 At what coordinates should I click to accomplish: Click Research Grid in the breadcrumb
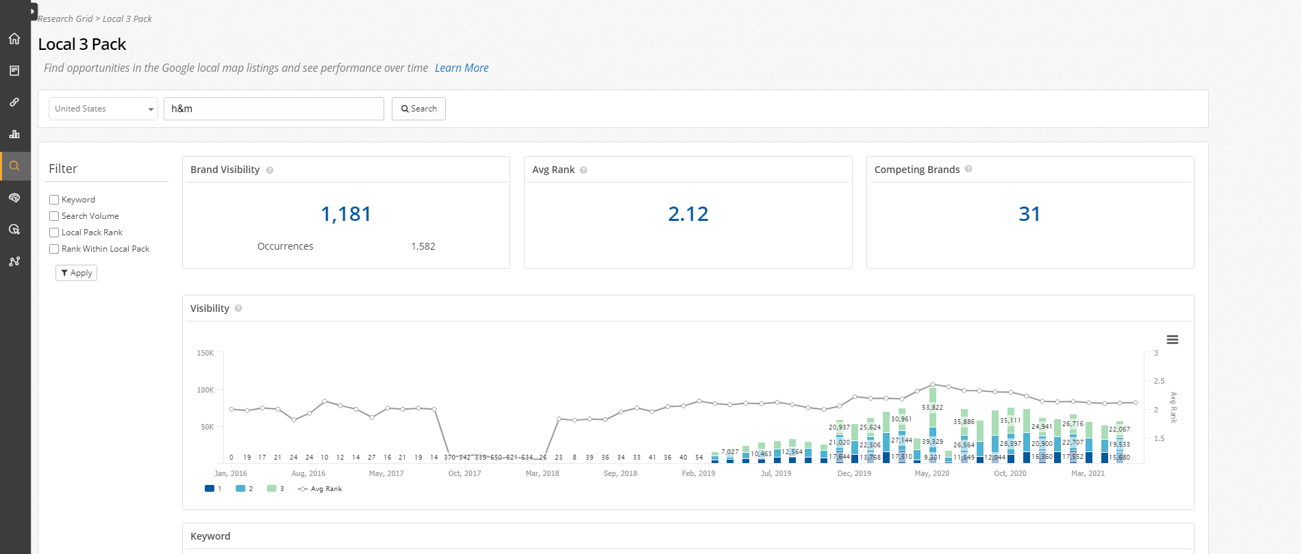65,19
